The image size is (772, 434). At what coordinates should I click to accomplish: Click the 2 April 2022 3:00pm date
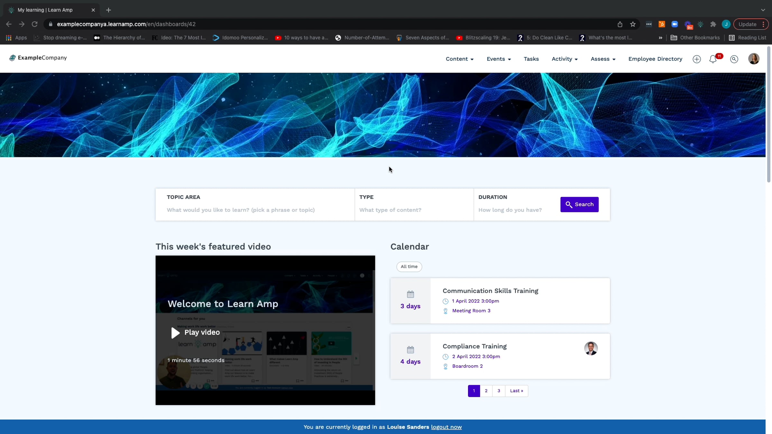click(476, 356)
